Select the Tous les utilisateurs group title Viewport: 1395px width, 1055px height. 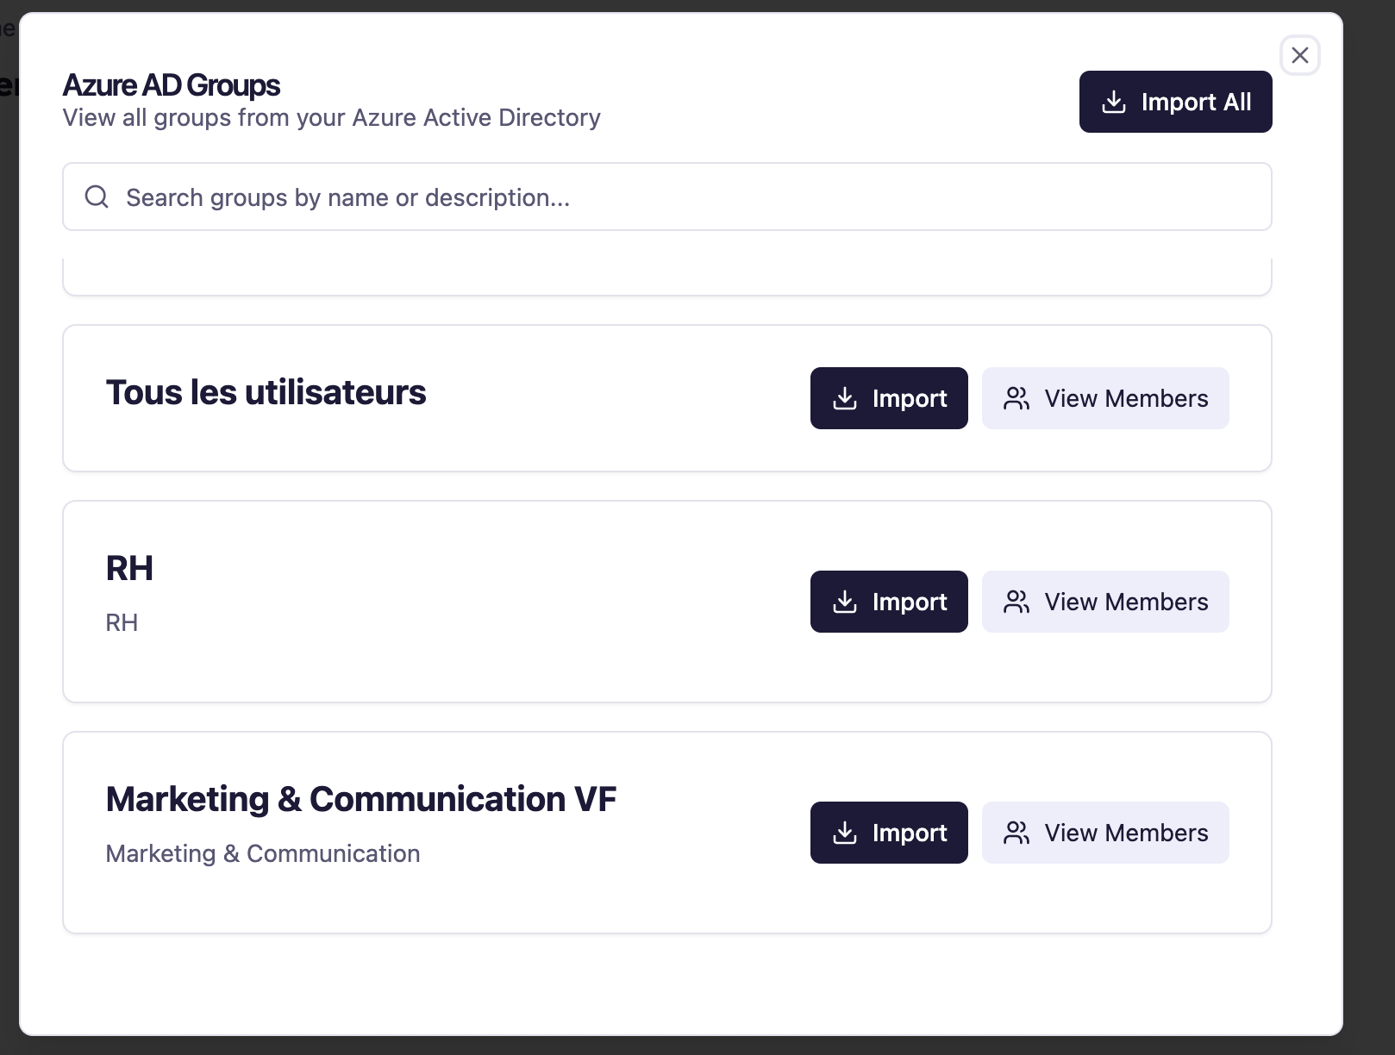(266, 392)
